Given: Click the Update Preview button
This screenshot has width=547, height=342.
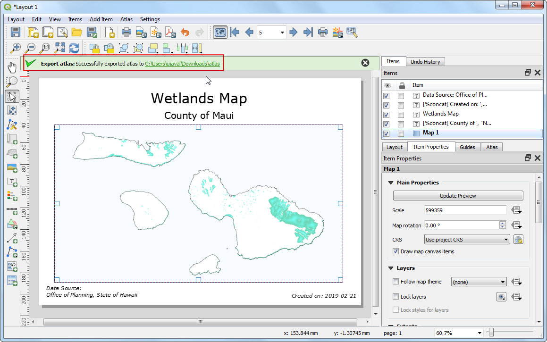Looking at the screenshot, I should [x=458, y=196].
